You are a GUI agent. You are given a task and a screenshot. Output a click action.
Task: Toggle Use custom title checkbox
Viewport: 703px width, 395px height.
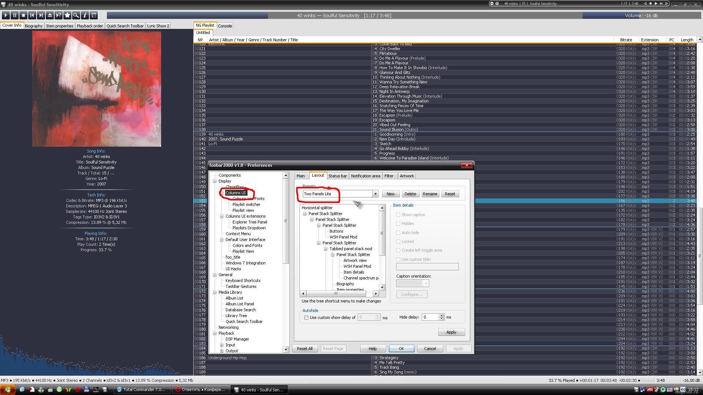(398, 259)
